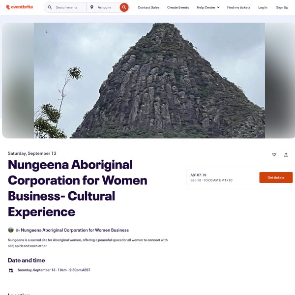Go to Find my tickets

[238, 7]
